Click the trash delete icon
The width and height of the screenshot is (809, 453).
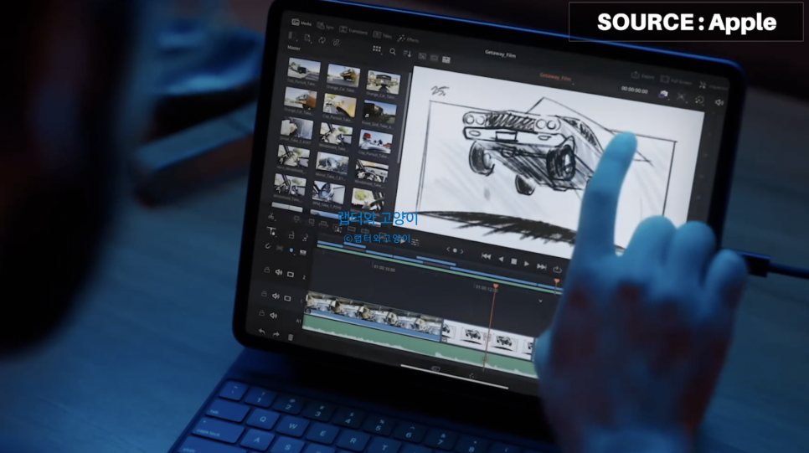click(291, 337)
